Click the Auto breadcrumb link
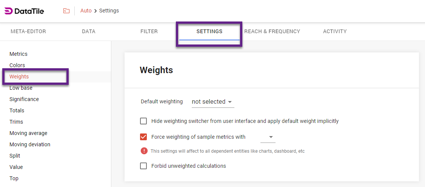 click(x=86, y=11)
